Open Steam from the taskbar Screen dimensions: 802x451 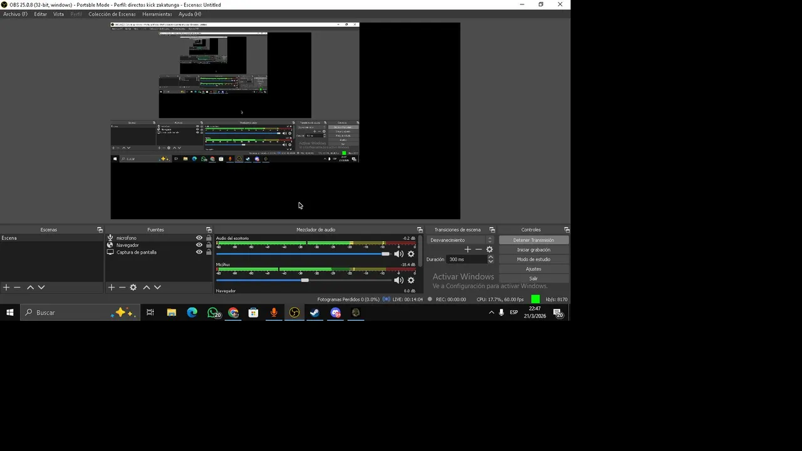tap(315, 313)
